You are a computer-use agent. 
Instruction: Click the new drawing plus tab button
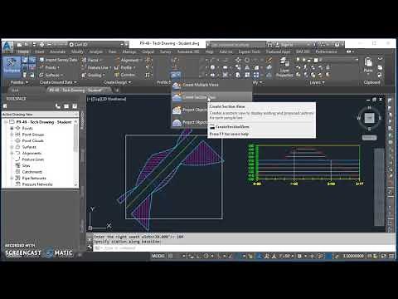(x=117, y=90)
